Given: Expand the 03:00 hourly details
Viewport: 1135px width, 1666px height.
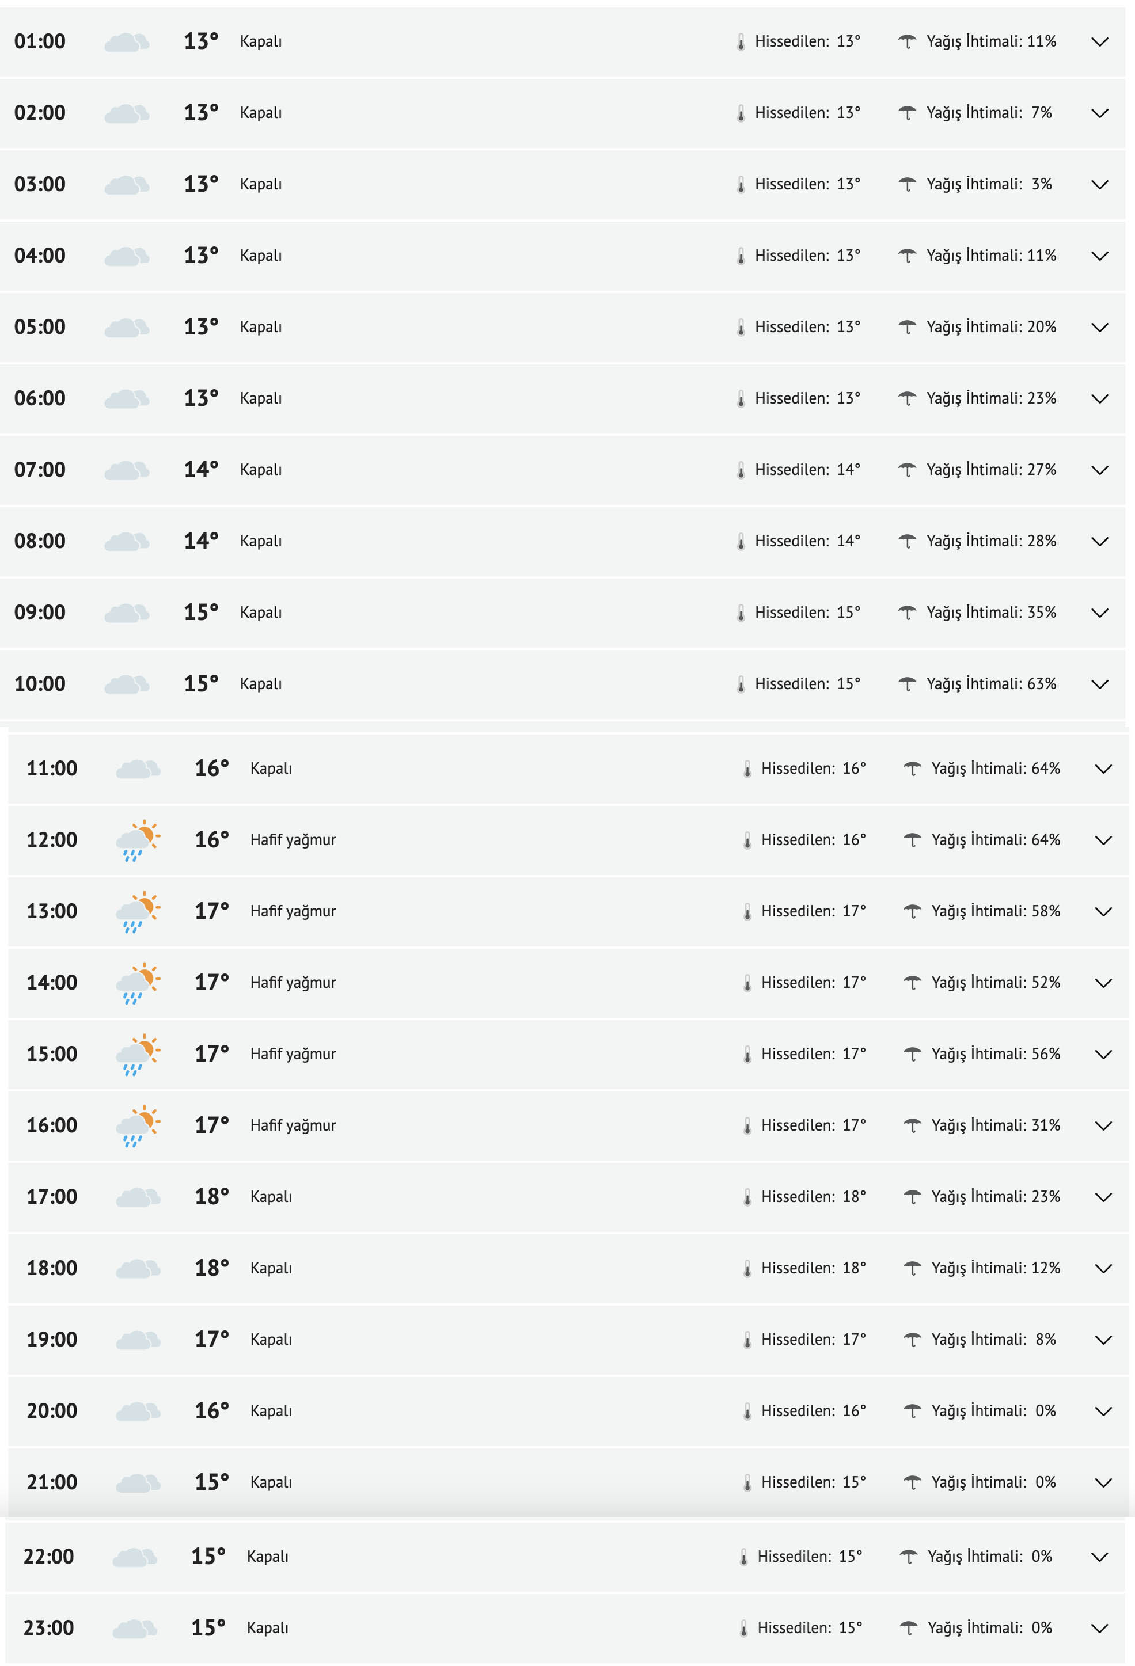Looking at the screenshot, I should (1099, 185).
